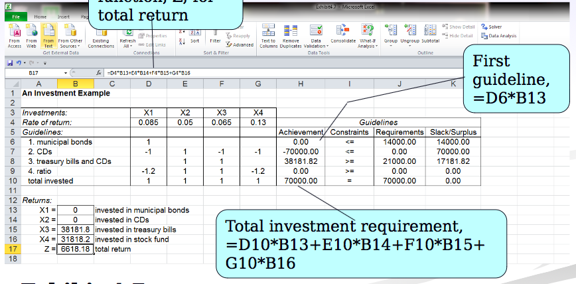The width and height of the screenshot is (576, 284).
Task: Save the workbook from quick access toolbar
Action: pos(10,63)
